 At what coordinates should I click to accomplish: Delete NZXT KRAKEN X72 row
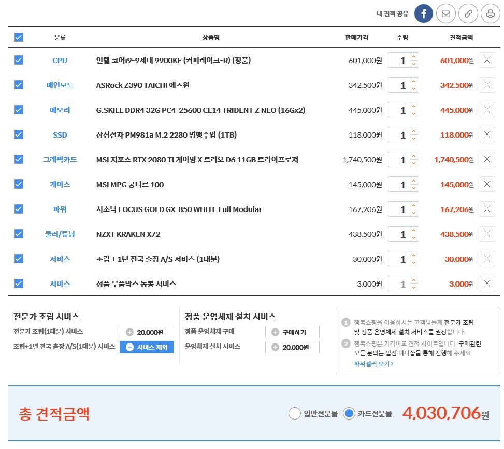487,234
